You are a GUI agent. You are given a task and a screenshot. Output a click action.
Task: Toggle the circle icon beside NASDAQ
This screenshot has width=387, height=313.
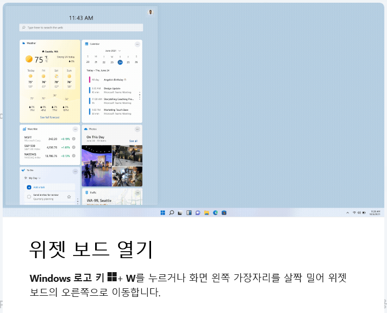coord(74,155)
